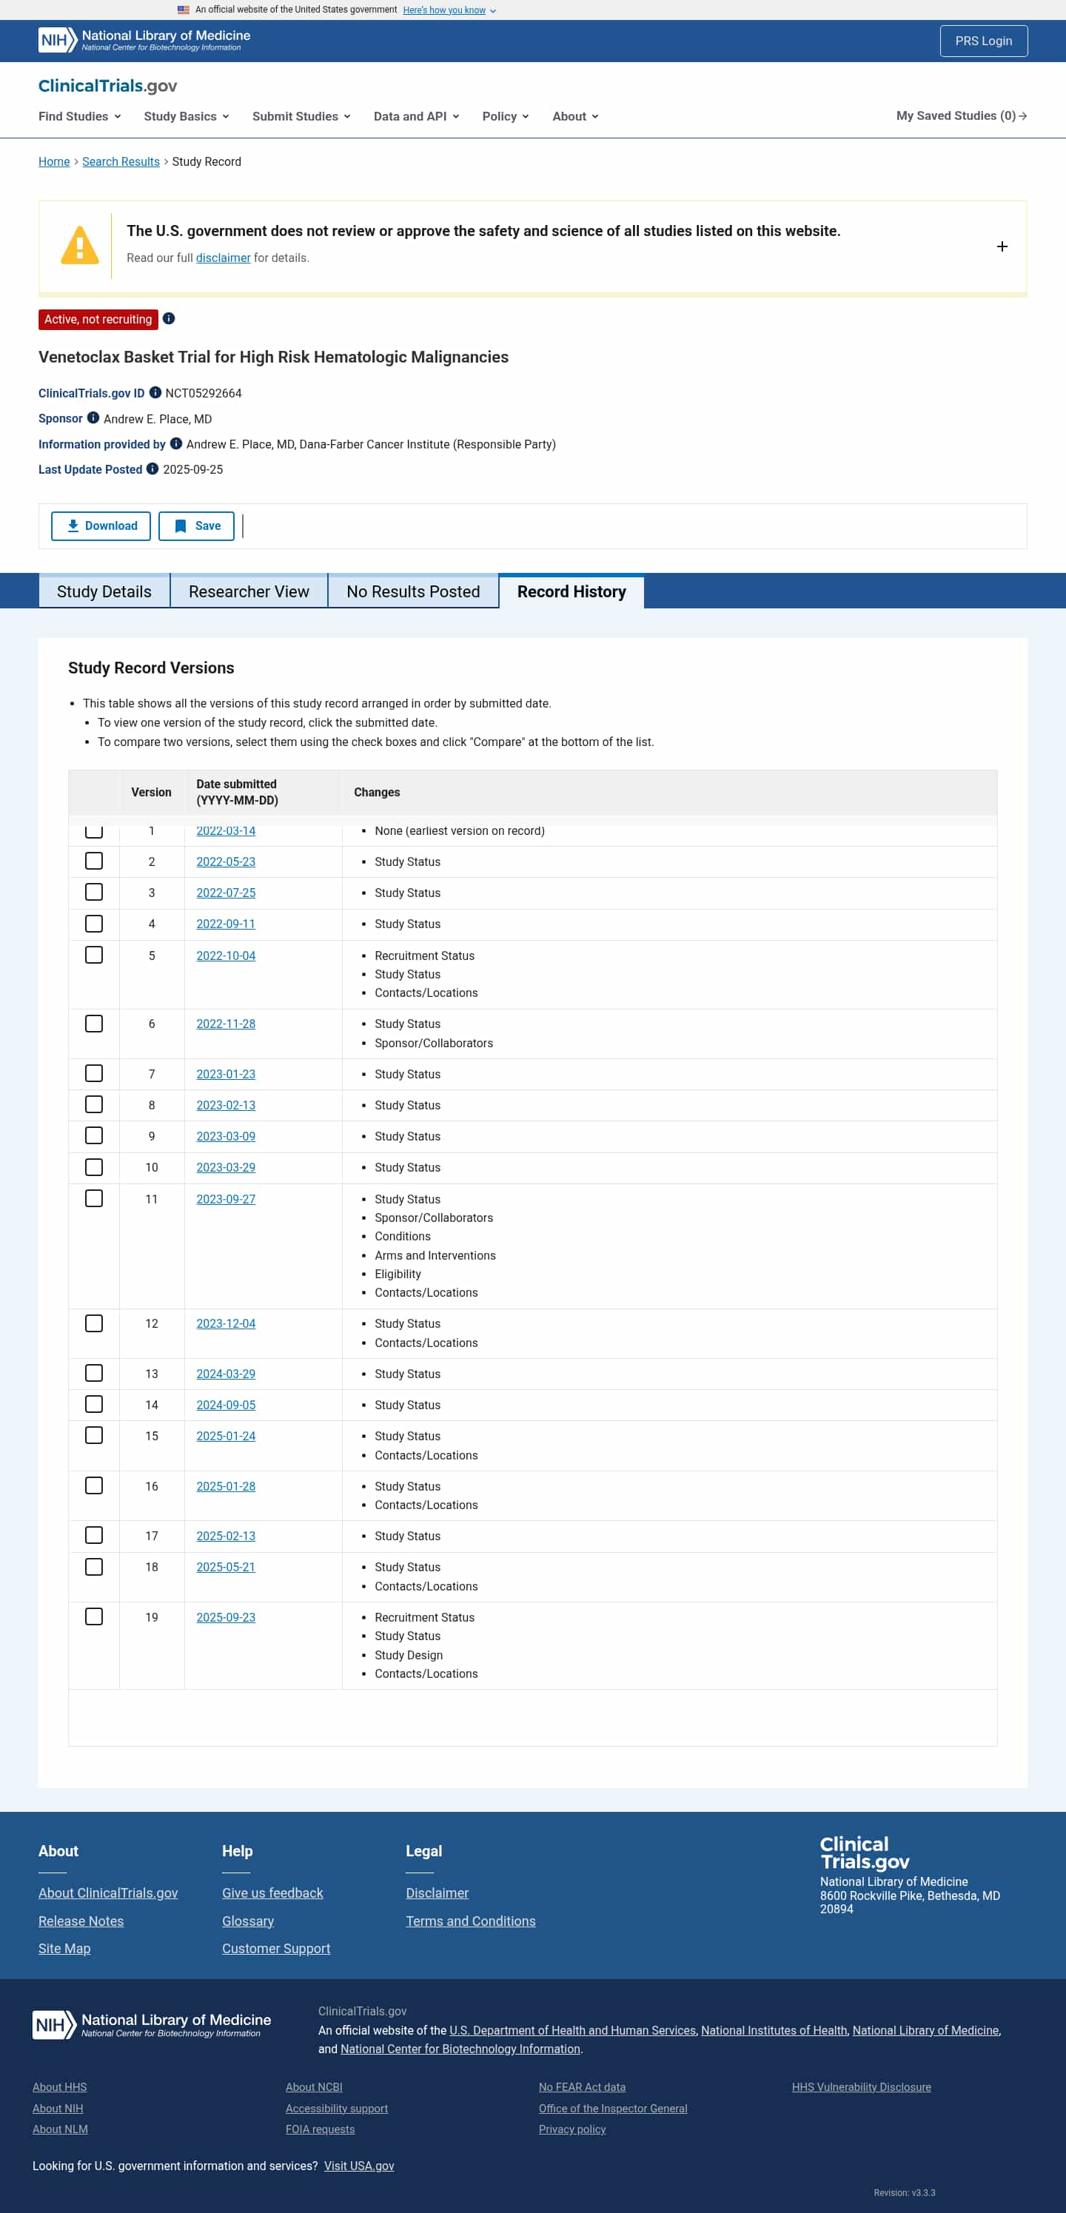The width and height of the screenshot is (1066, 2213).
Task: Go to Home breadcrumb link
Action: pos(54,161)
